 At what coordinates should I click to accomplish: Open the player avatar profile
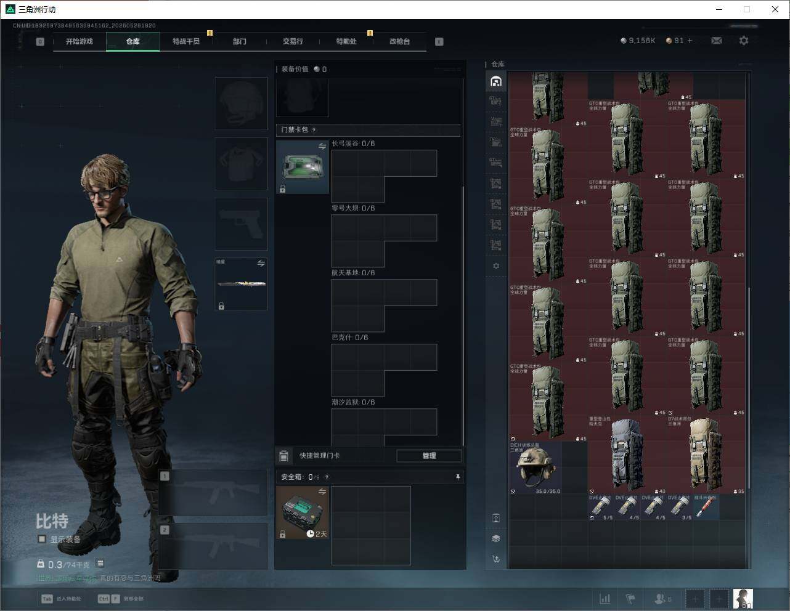[743, 598]
